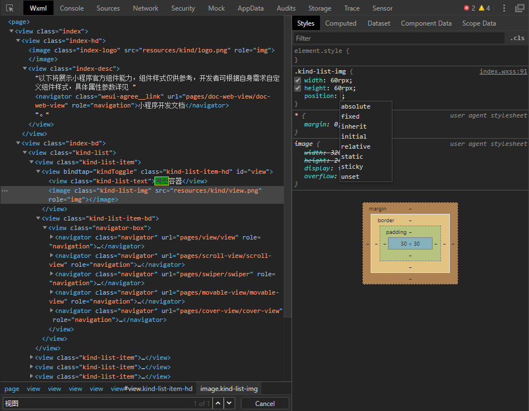Collapse the navigator-box view node
Viewport: 529px width, 411px height.
click(x=45, y=228)
